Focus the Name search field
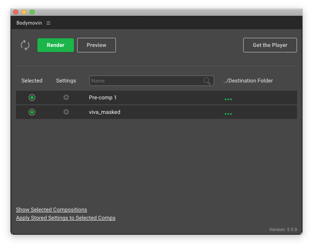Image resolution: width=313 pixels, height=247 pixels. [151, 81]
